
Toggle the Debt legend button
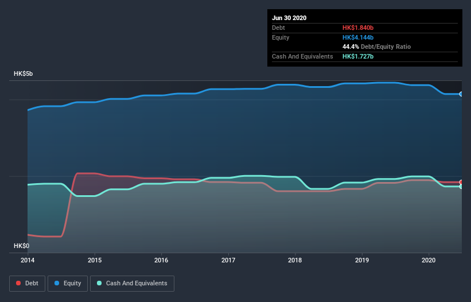[x=28, y=284]
